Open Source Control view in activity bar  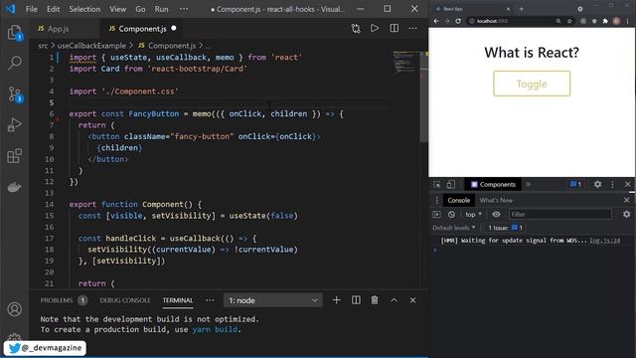click(15, 94)
